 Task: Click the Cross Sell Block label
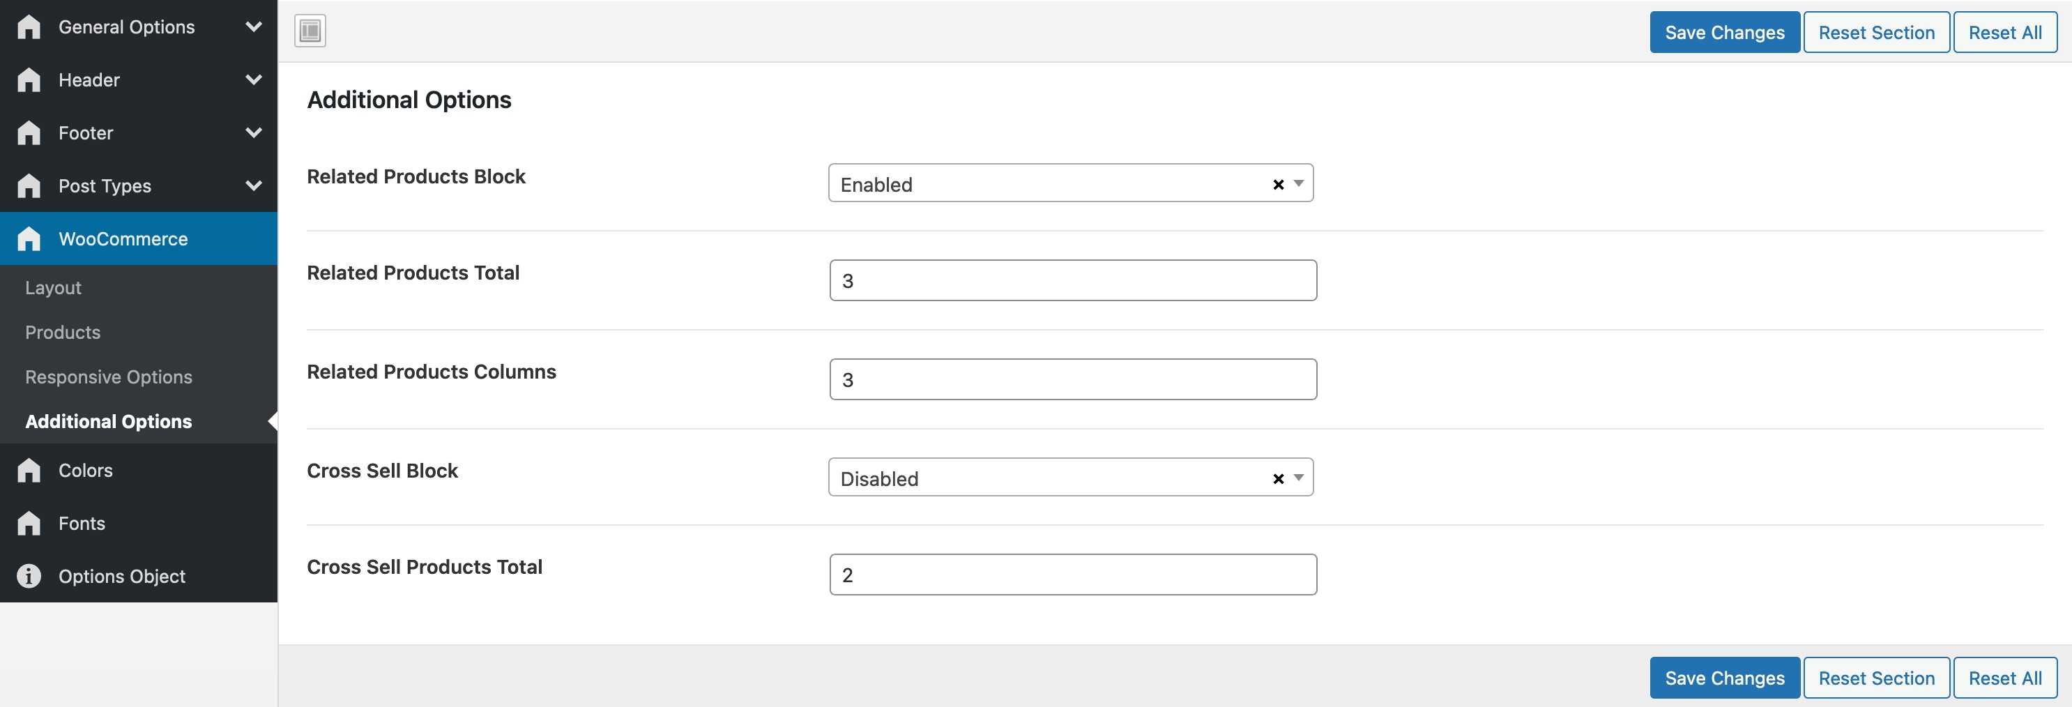point(382,471)
